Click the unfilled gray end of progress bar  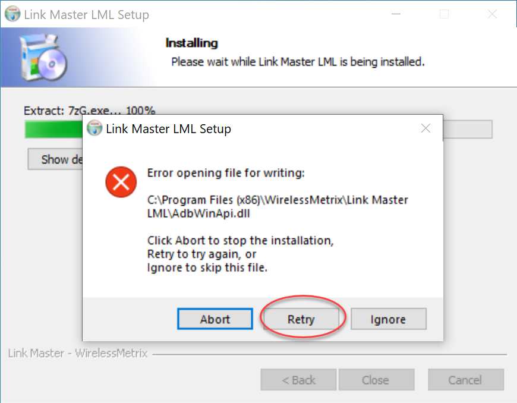pyautogui.click(x=468, y=129)
